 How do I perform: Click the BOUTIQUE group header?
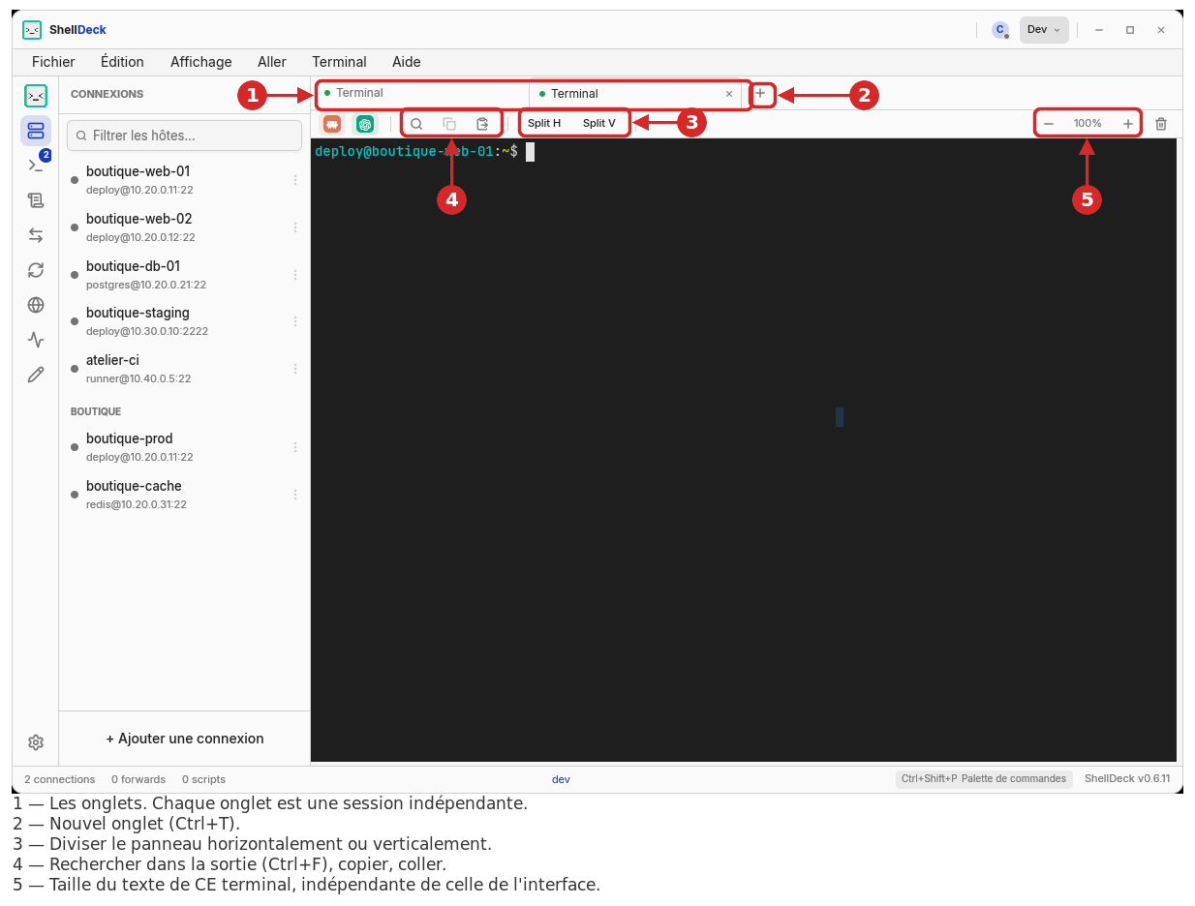96,411
